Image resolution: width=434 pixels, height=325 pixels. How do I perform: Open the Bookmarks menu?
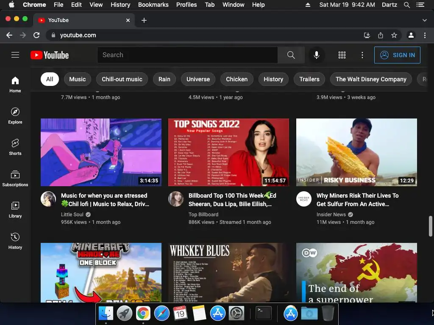(153, 5)
